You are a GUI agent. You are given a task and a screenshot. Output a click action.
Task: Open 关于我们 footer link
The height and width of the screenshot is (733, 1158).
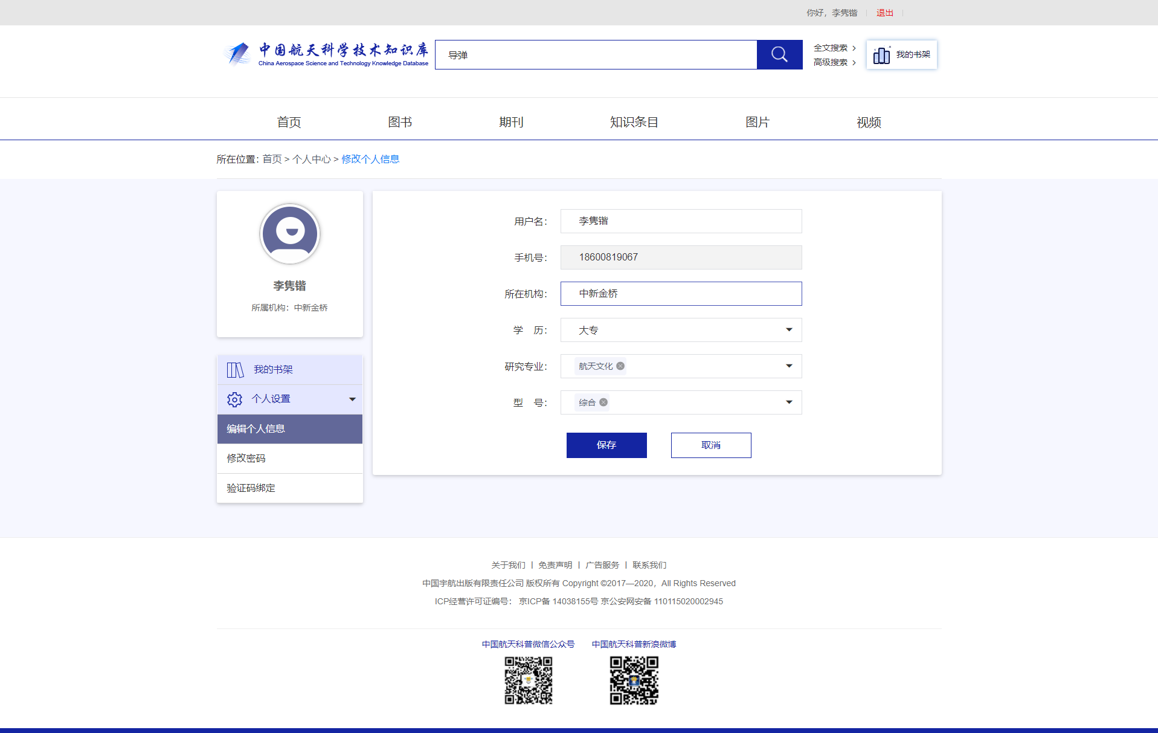tap(508, 565)
